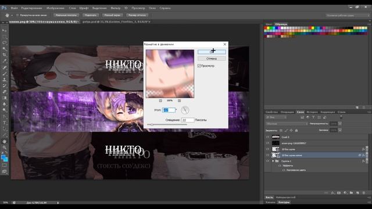This screenshot has width=372, height=209.
Task: Open the Фильтр menu
Action: tap(116, 8)
